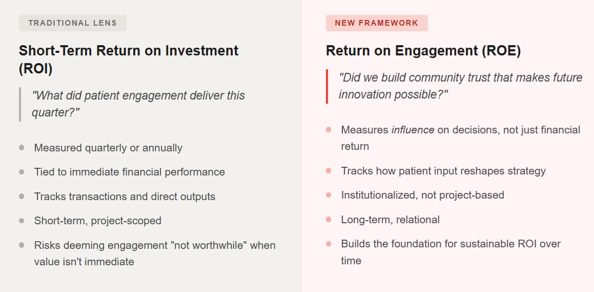Click the pink bullet before "Institutionalized, not project-based"
The image size is (594, 292).
click(x=329, y=195)
